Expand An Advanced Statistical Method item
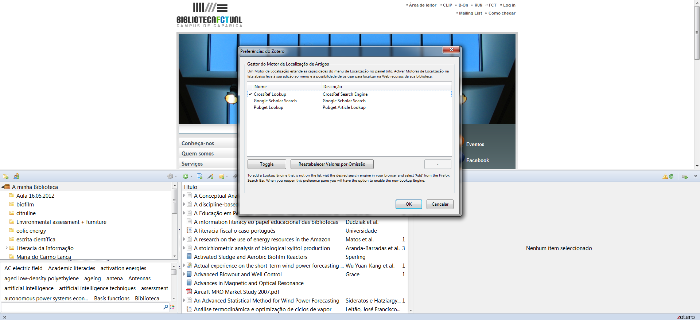Viewport: 700px width, 320px height. click(x=184, y=300)
